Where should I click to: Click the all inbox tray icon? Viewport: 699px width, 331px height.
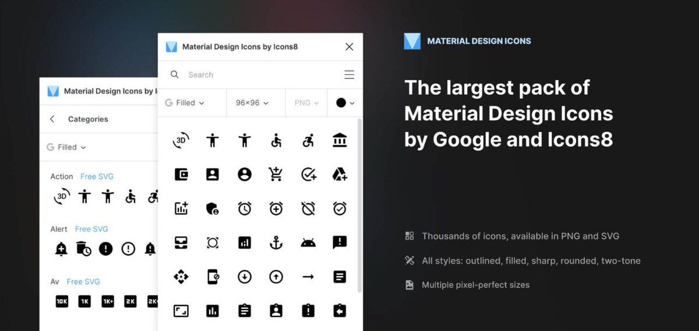[x=181, y=243]
